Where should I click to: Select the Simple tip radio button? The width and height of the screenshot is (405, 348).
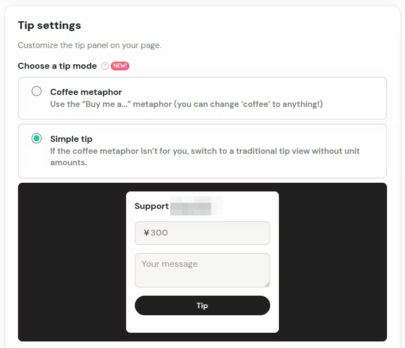coord(37,139)
